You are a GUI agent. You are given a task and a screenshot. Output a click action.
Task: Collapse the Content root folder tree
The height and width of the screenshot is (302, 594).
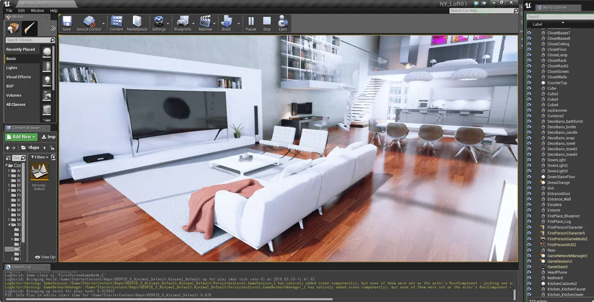point(6,166)
